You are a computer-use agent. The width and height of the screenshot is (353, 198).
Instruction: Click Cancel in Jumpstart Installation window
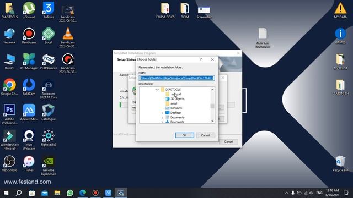click(228, 142)
